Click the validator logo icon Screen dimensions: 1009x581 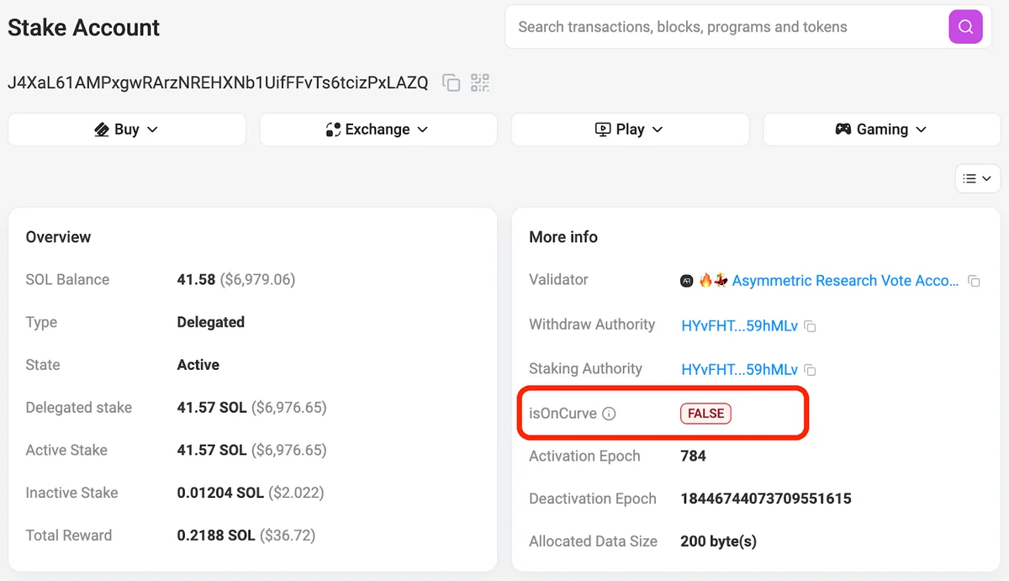pyautogui.click(x=687, y=281)
